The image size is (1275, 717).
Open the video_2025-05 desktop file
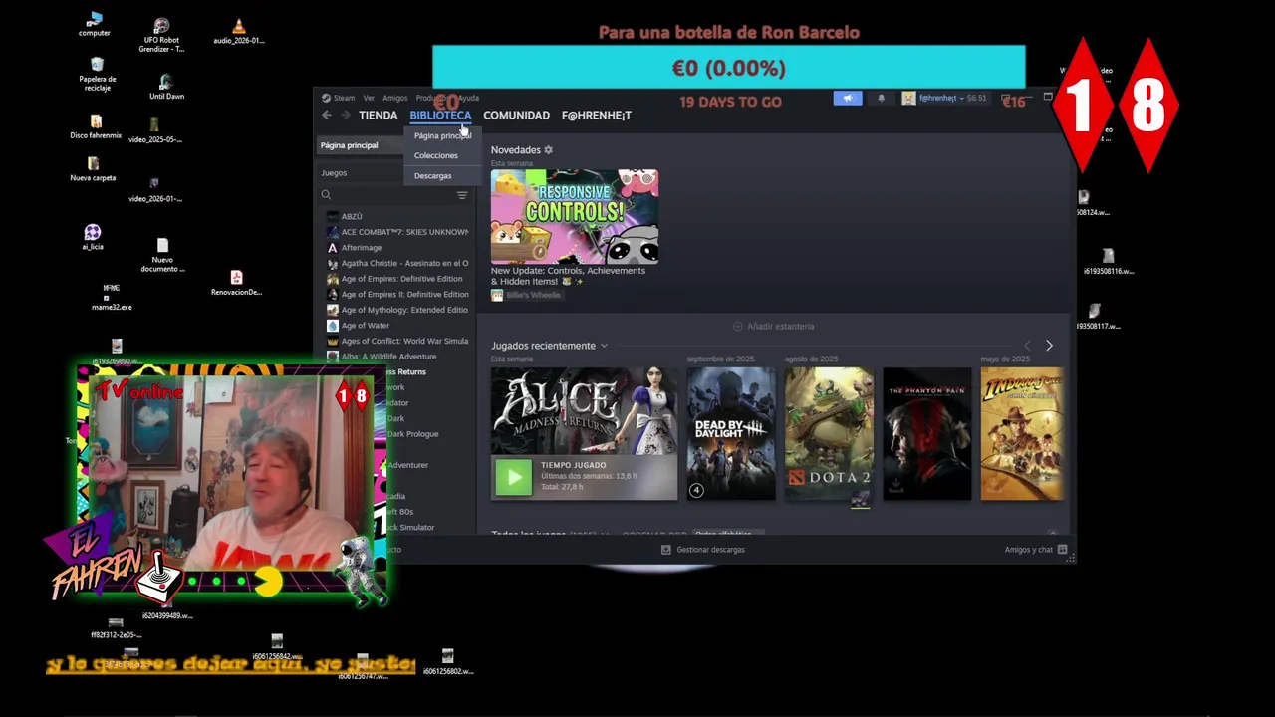(154, 130)
